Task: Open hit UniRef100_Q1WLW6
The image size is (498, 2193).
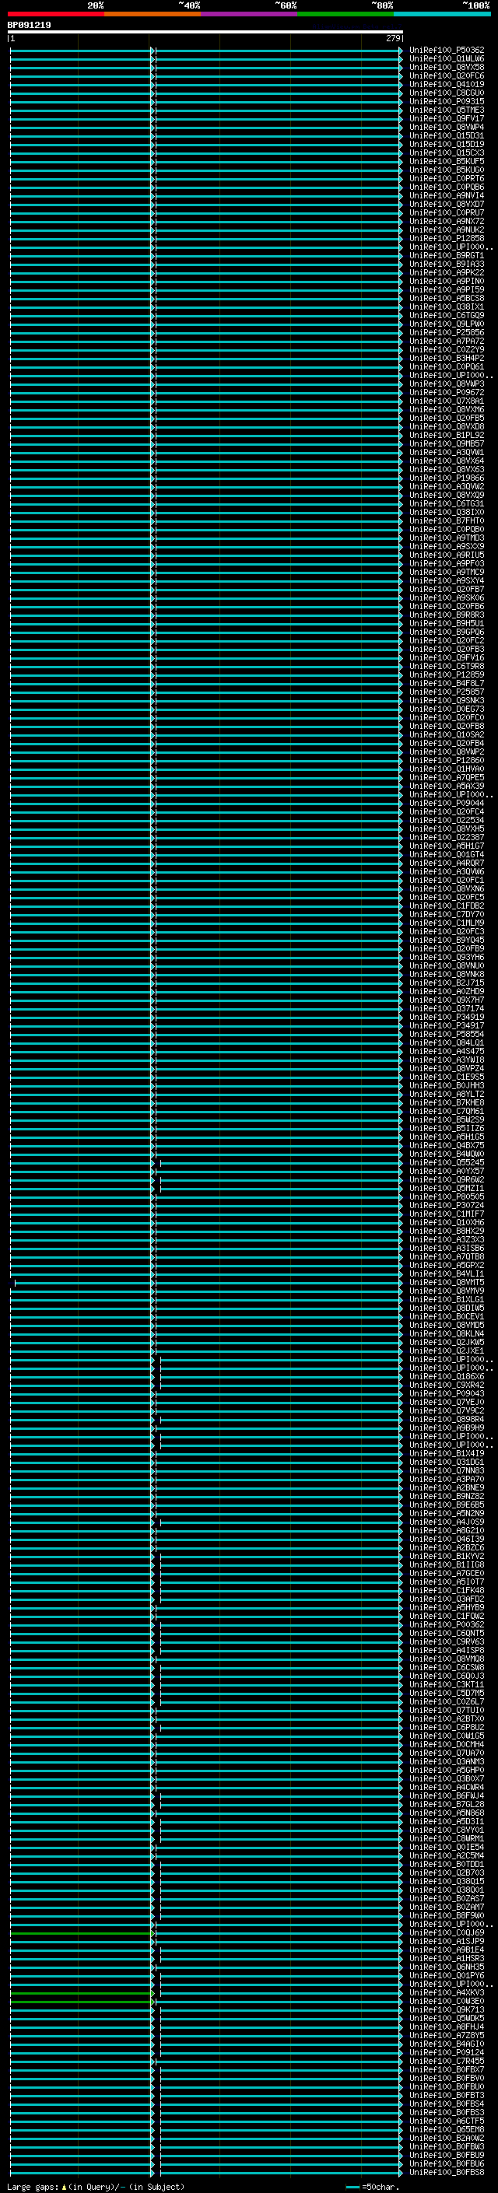Action: click(447, 59)
